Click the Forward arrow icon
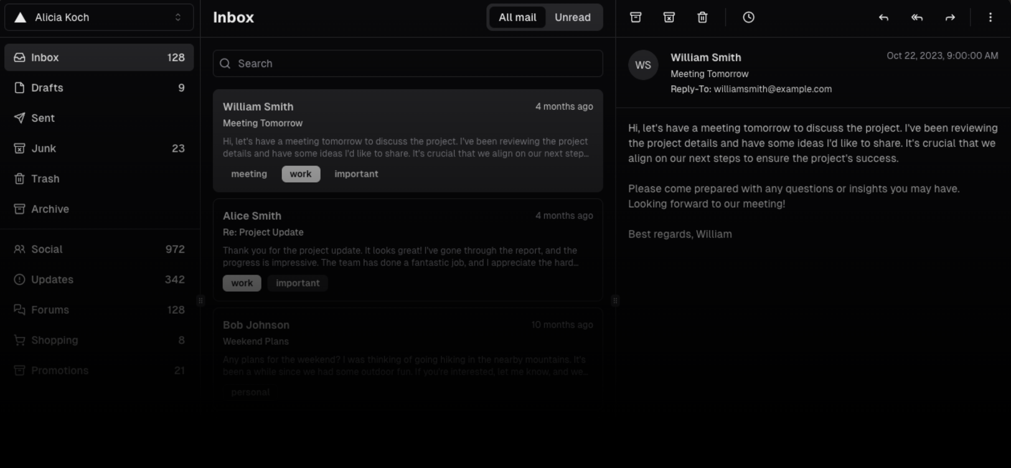Screen dimensions: 1011x468 950,17
